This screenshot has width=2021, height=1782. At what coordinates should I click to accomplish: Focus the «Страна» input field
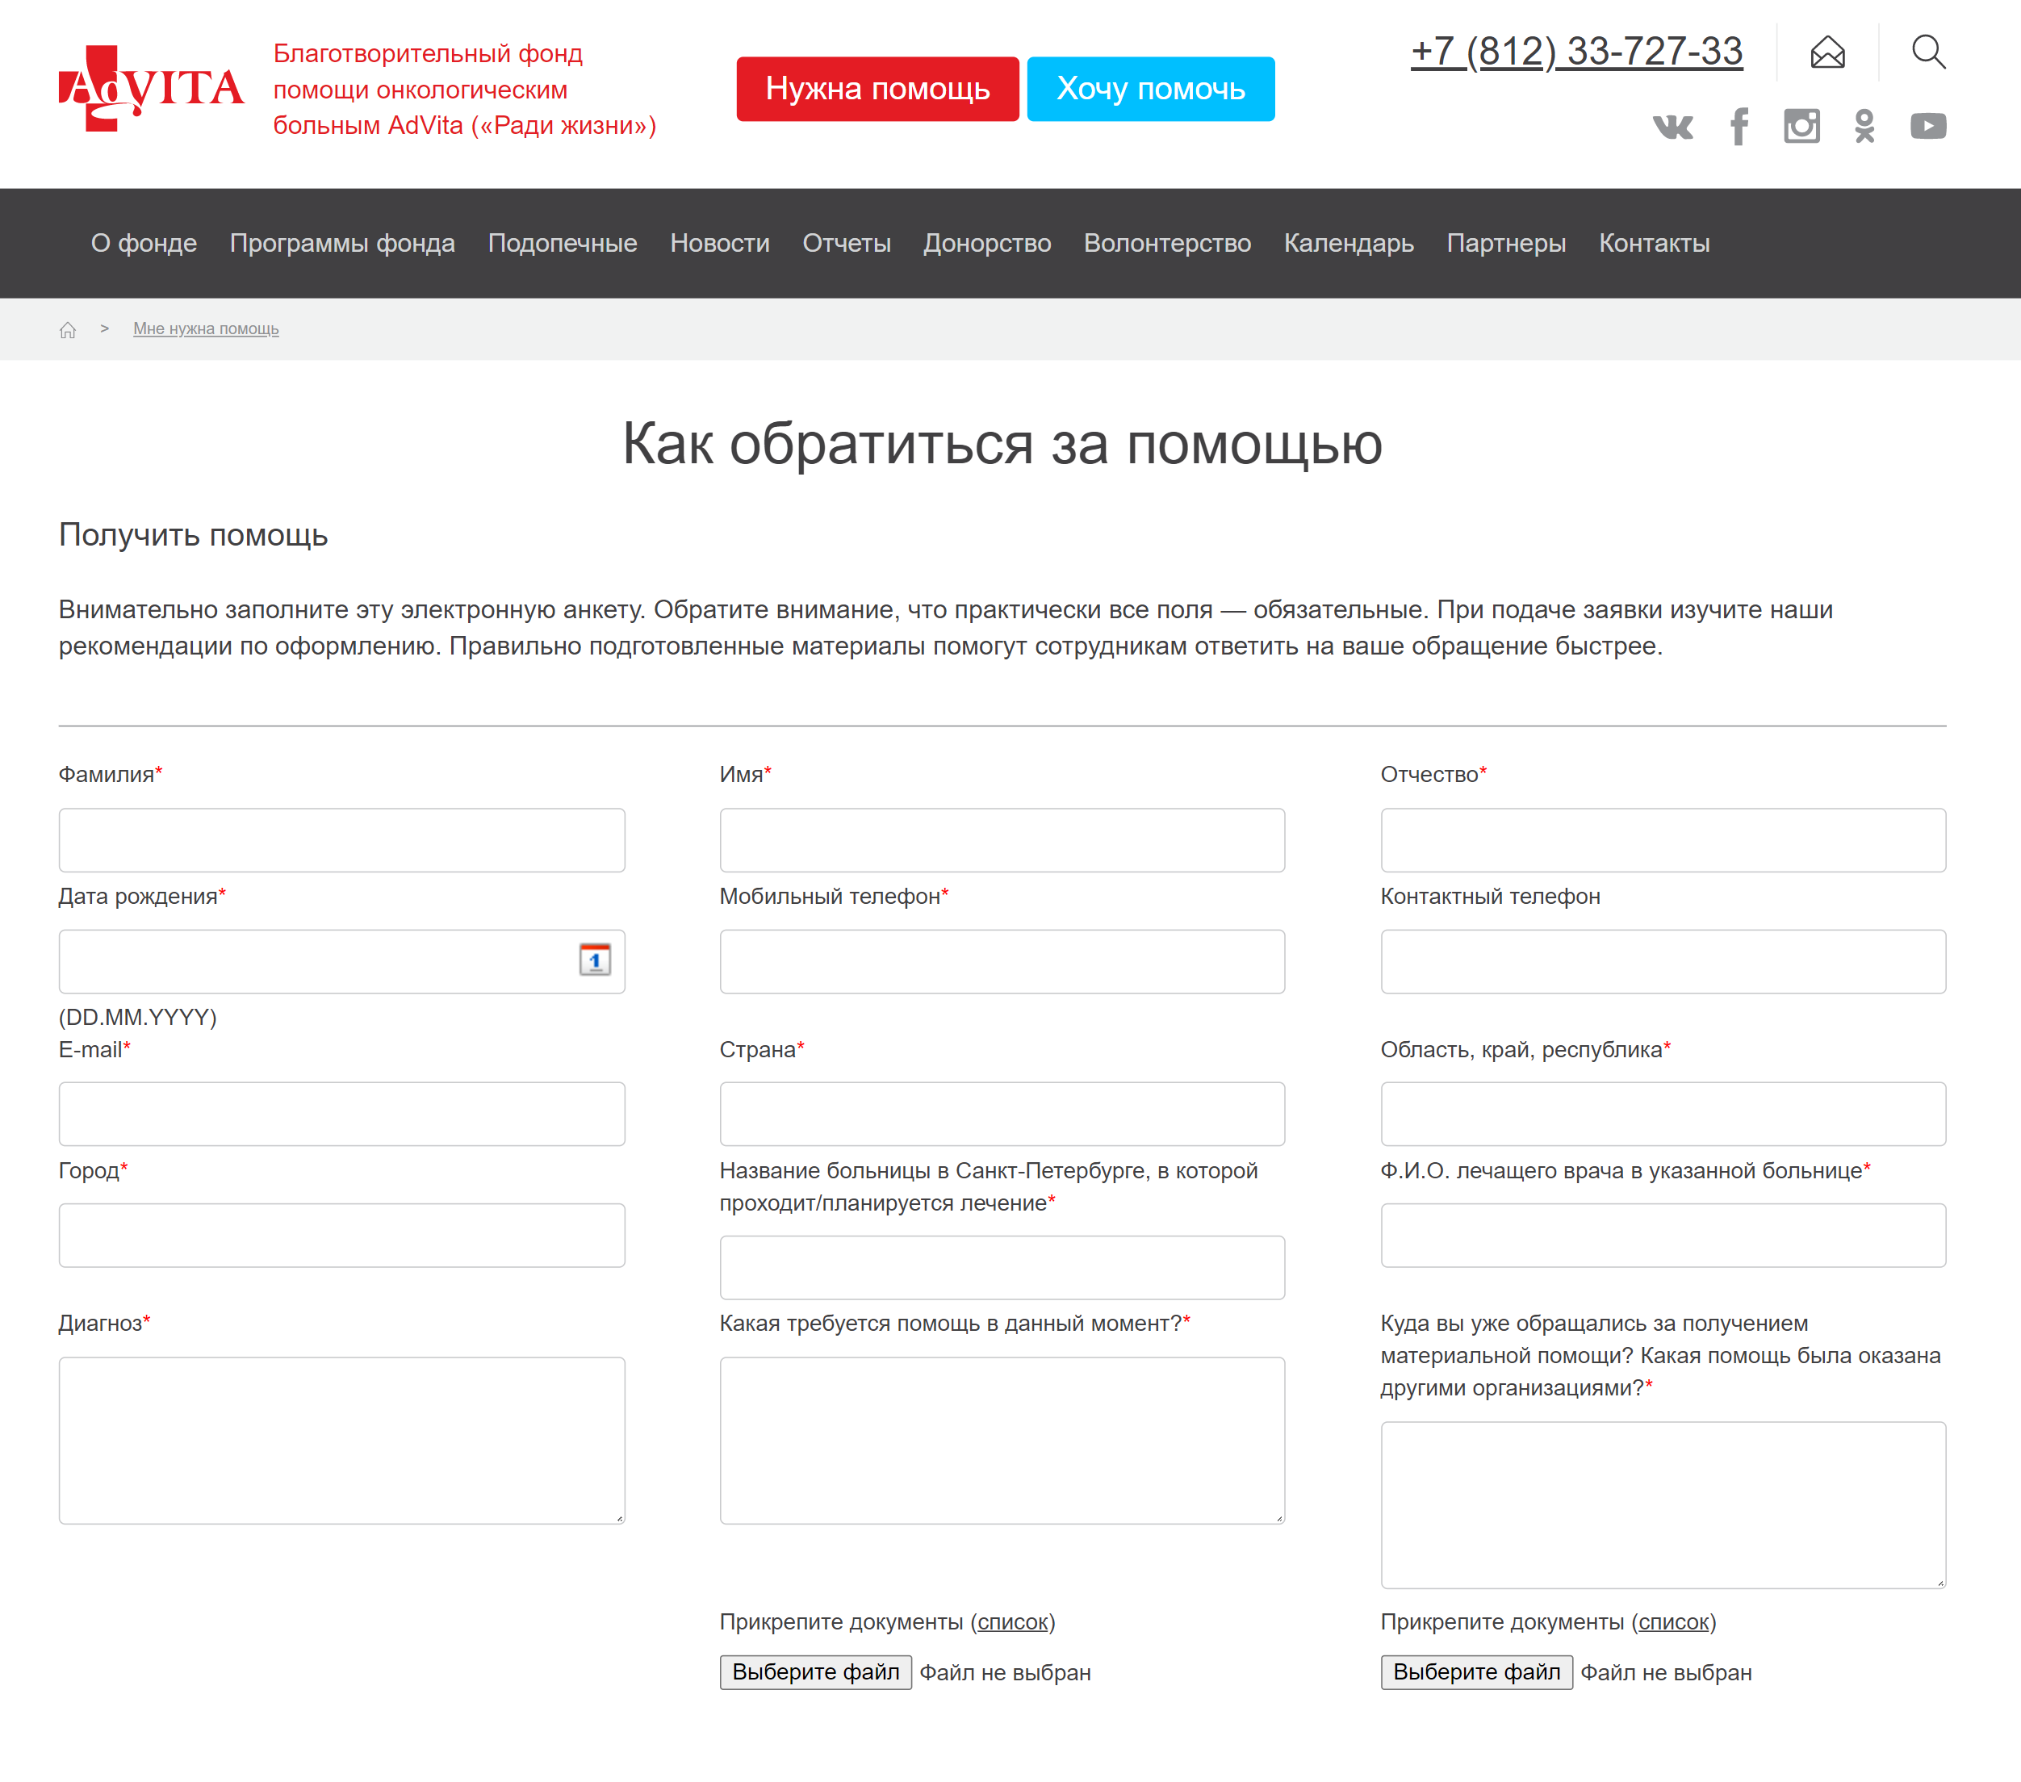pyautogui.click(x=1002, y=1115)
